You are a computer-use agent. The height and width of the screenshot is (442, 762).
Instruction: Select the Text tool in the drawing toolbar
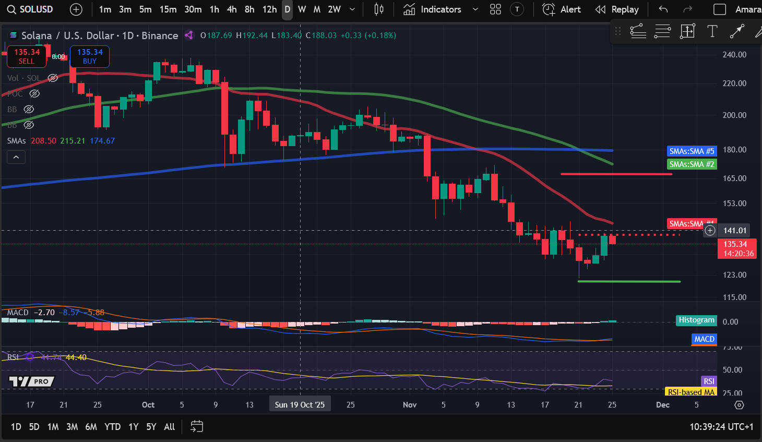click(x=712, y=31)
